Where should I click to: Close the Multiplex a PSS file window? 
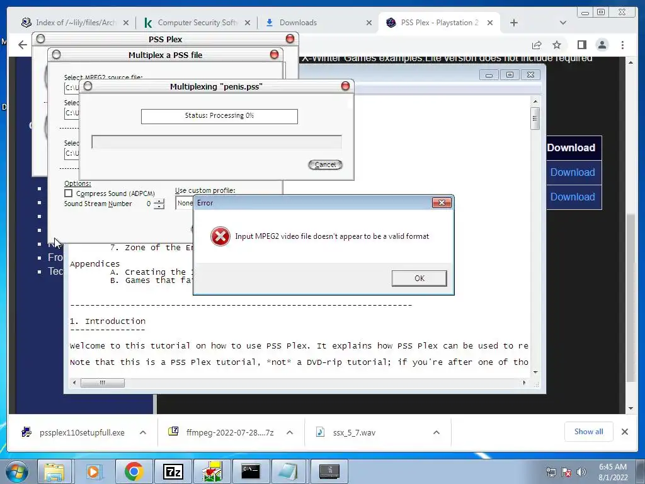click(x=275, y=54)
